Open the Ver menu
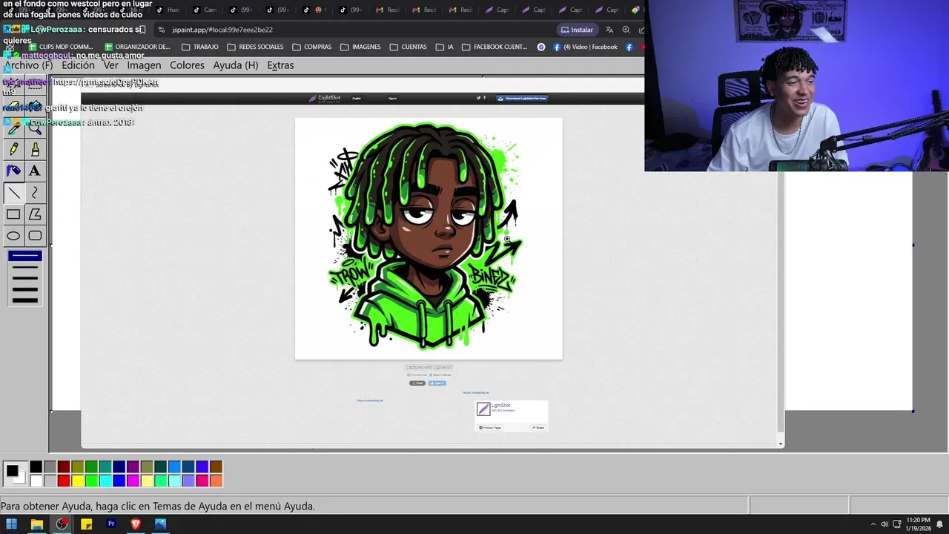Screen dimensions: 949x534 coord(110,65)
